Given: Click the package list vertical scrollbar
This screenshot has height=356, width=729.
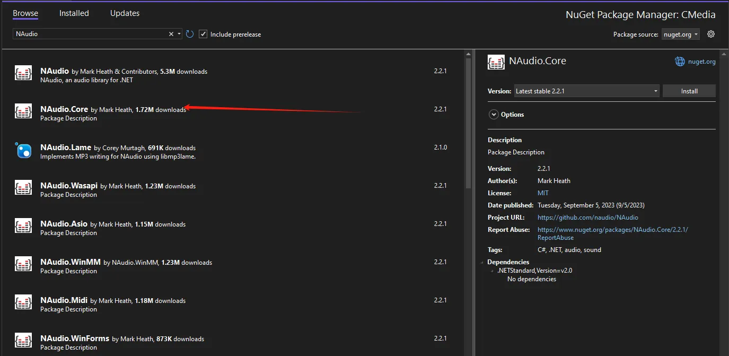Looking at the screenshot, I should pyautogui.click(x=468, y=124).
